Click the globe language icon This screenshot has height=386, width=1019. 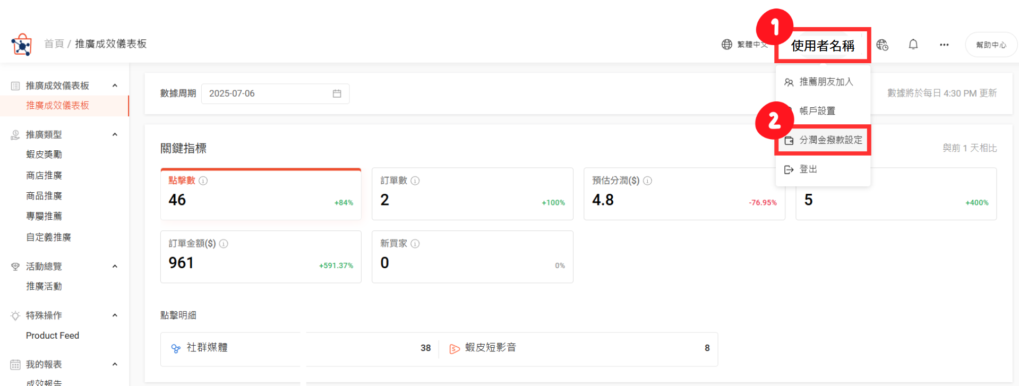[x=726, y=45]
